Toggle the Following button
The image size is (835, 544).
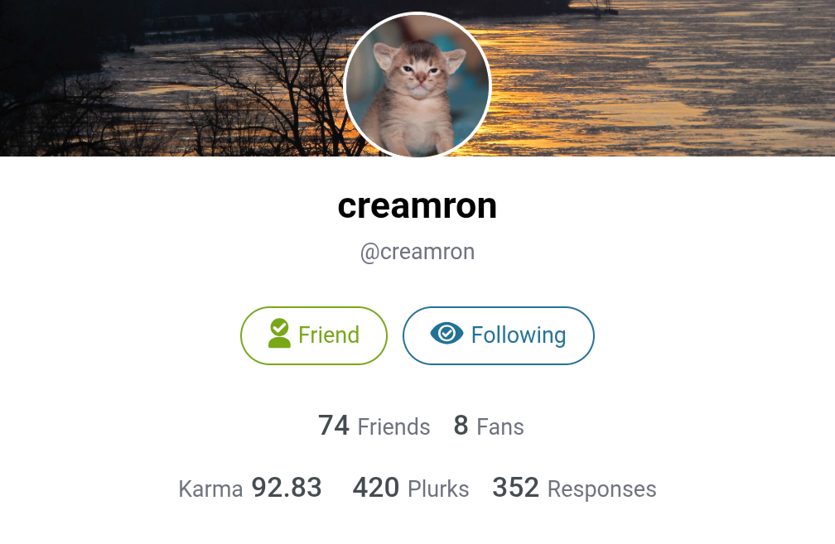(499, 335)
